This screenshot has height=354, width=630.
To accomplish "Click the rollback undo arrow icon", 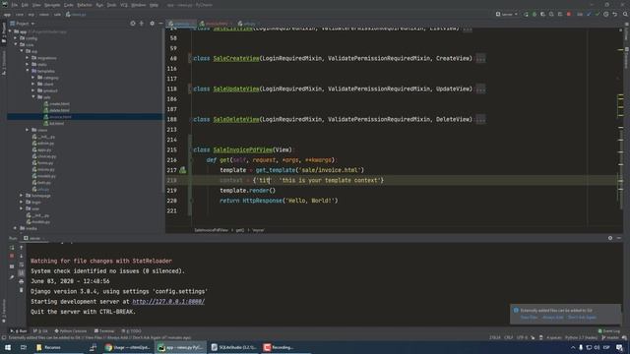I will click(x=614, y=15).
